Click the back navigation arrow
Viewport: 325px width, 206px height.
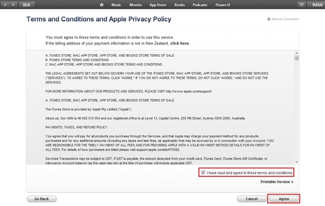[5, 4]
